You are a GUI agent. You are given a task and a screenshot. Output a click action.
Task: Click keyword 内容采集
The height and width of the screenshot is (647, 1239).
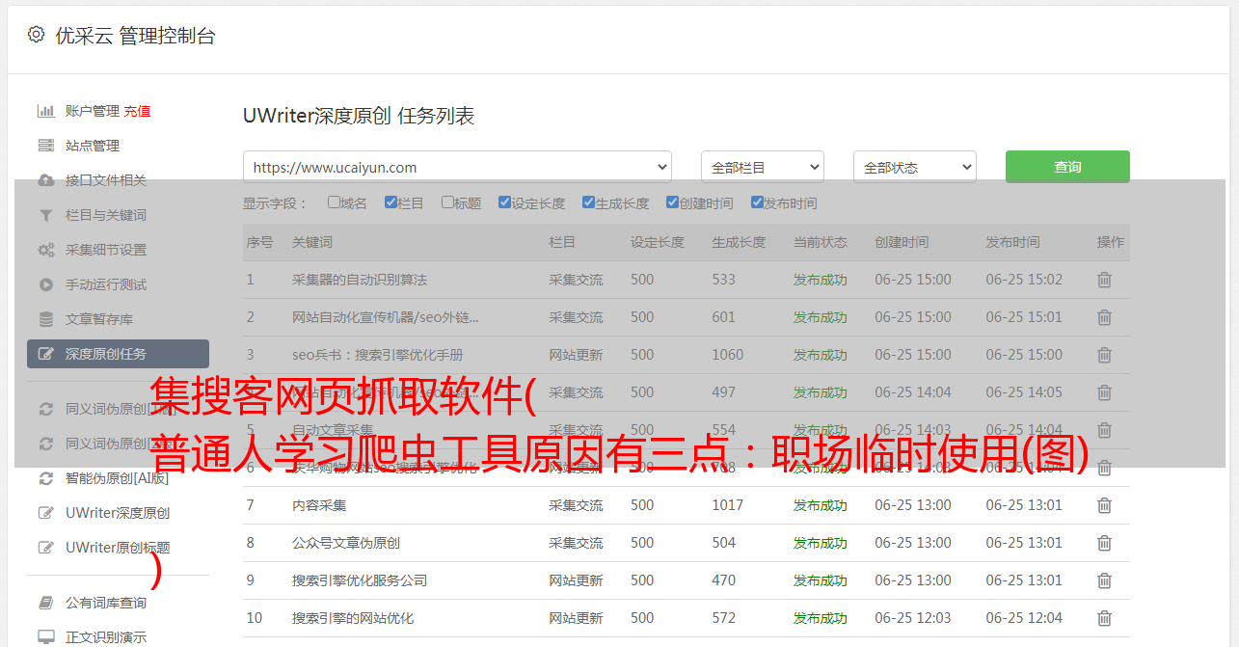pos(319,505)
